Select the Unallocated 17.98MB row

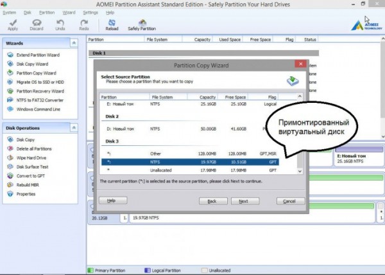click(x=190, y=170)
